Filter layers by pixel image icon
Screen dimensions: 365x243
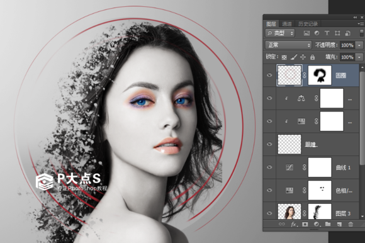306,33
